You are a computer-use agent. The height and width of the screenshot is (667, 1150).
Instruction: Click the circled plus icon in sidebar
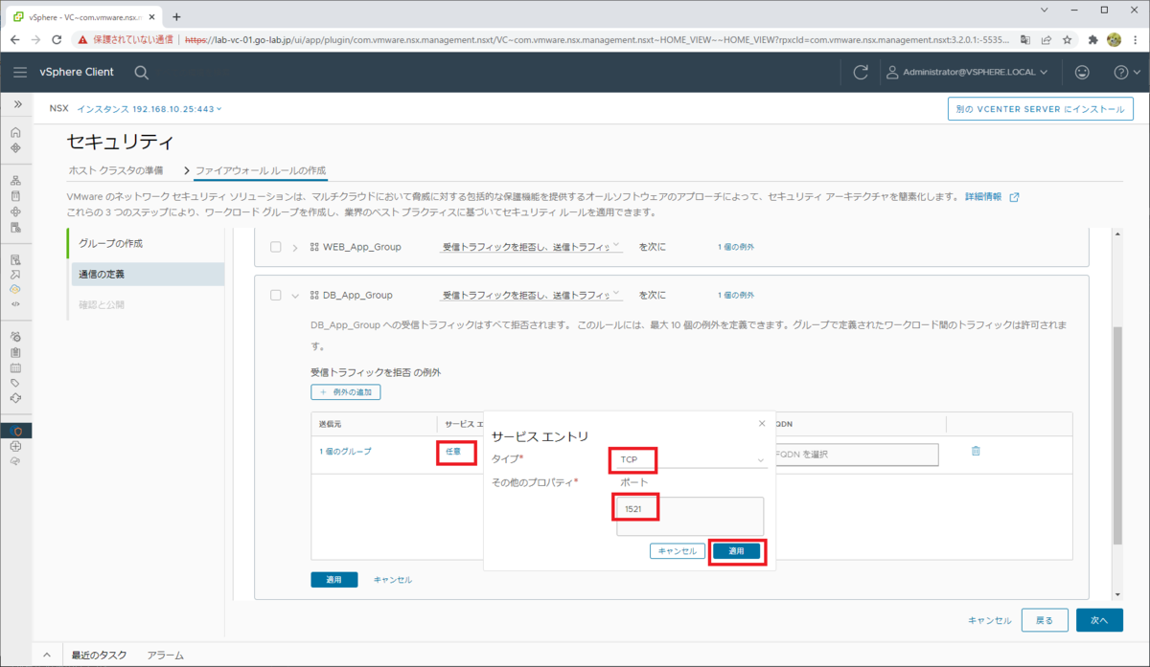(x=15, y=446)
